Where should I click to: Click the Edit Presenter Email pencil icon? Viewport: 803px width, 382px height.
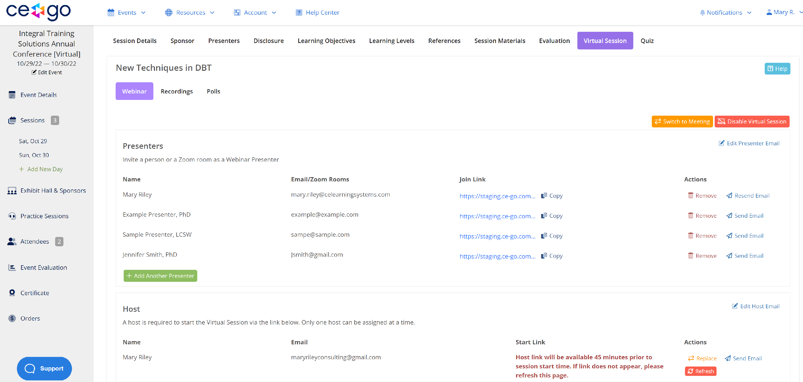coord(721,143)
